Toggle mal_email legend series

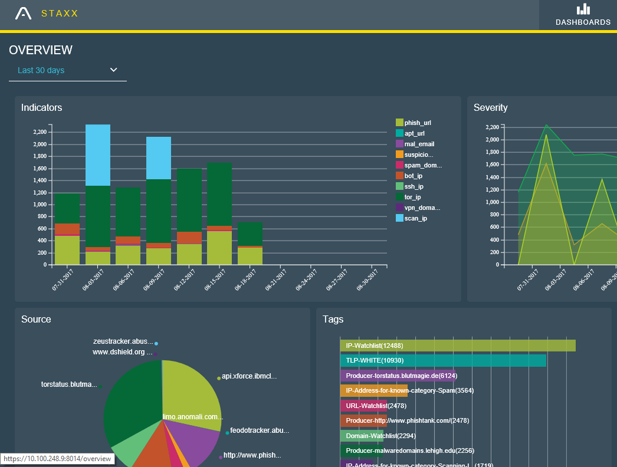(415, 144)
